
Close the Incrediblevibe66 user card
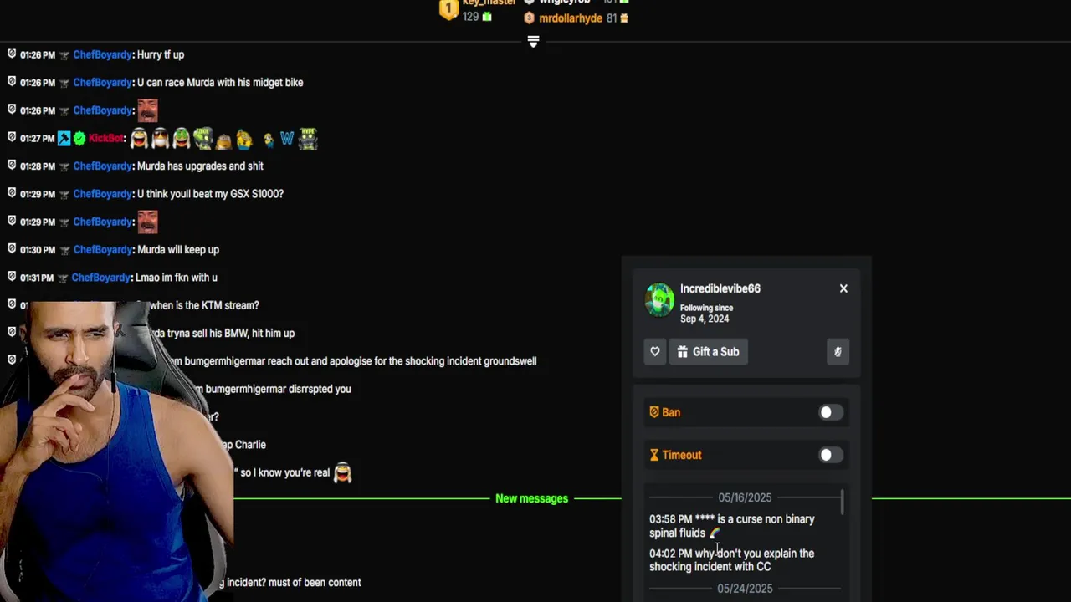coord(843,288)
